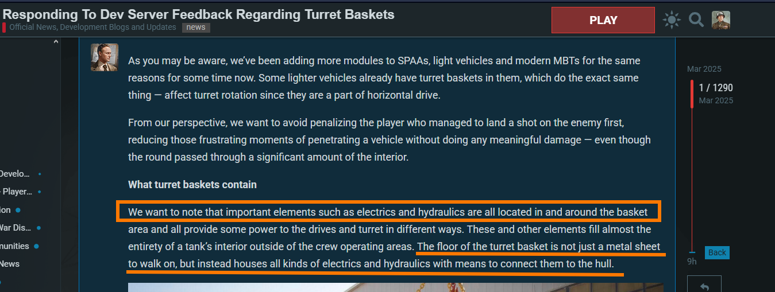Click the post author's avatar
This screenshot has height=292, width=775.
click(x=105, y=57)
